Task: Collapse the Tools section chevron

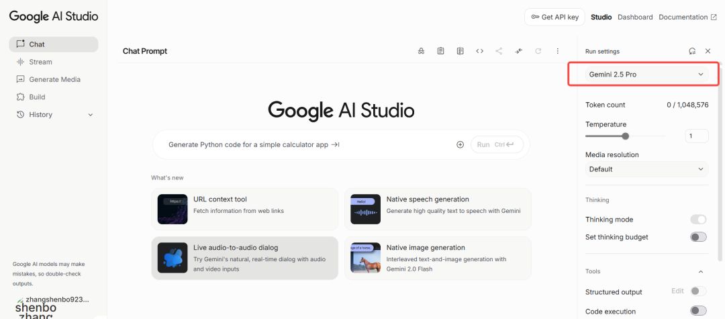Action: coord(700,271)
